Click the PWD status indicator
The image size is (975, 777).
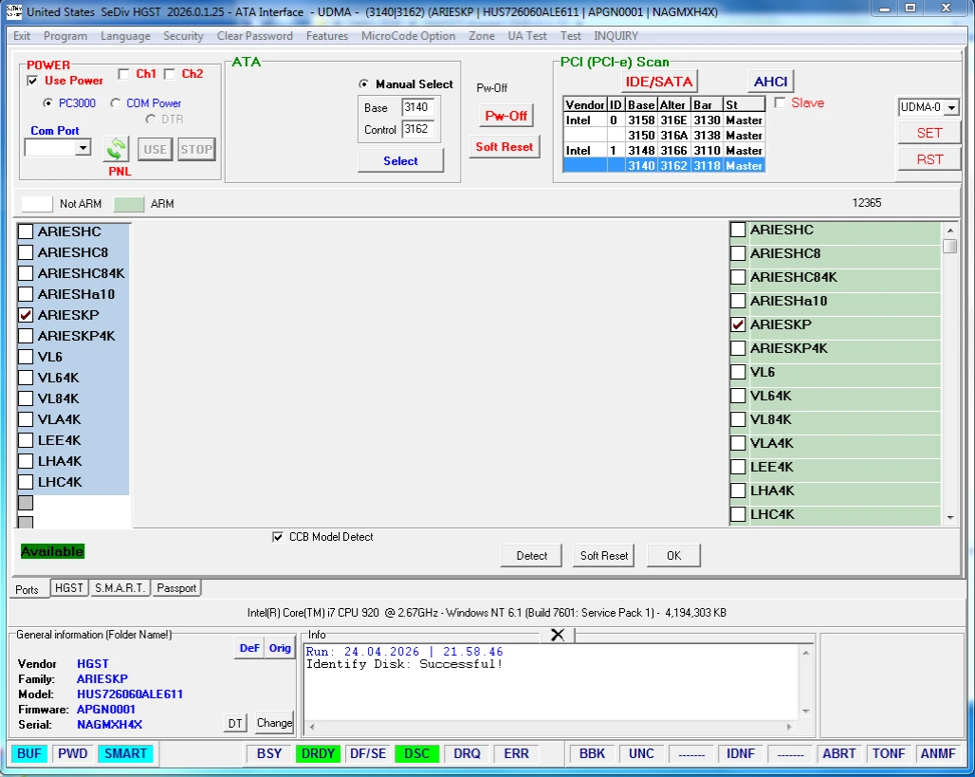(72, 753)
